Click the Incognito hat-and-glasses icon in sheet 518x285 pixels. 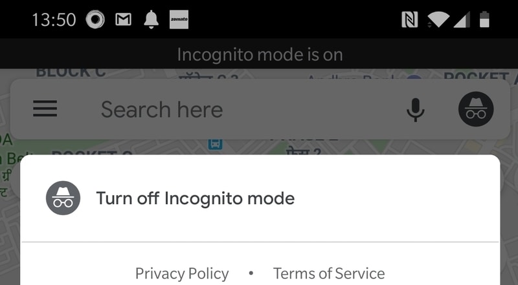click(63, 198)
